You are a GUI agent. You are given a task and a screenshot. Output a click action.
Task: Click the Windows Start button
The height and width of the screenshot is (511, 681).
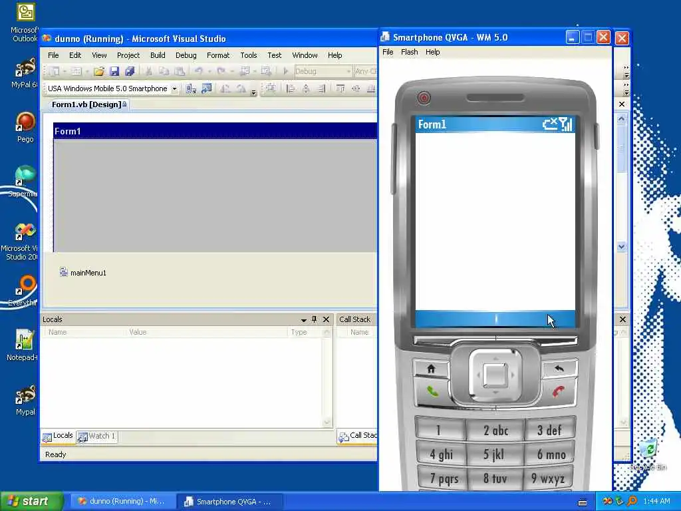[x=31, y=502]
